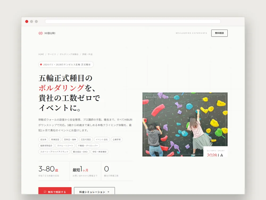Select the 商業施設 tag

(55, 139)
